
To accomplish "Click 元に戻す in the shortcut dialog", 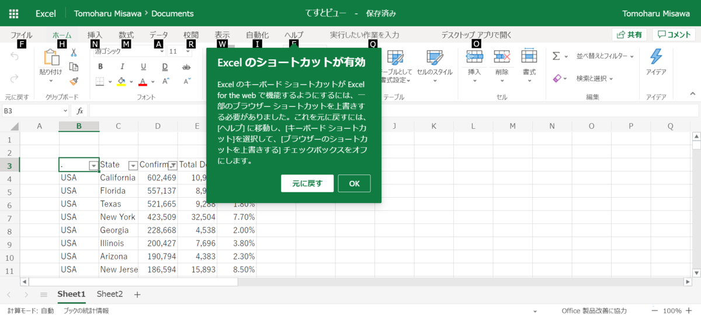I will (307, 183).
